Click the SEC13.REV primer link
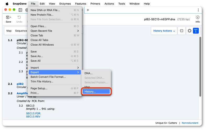Screen dimensions: 206x130 pyautogui.click(x=33, y=117)
